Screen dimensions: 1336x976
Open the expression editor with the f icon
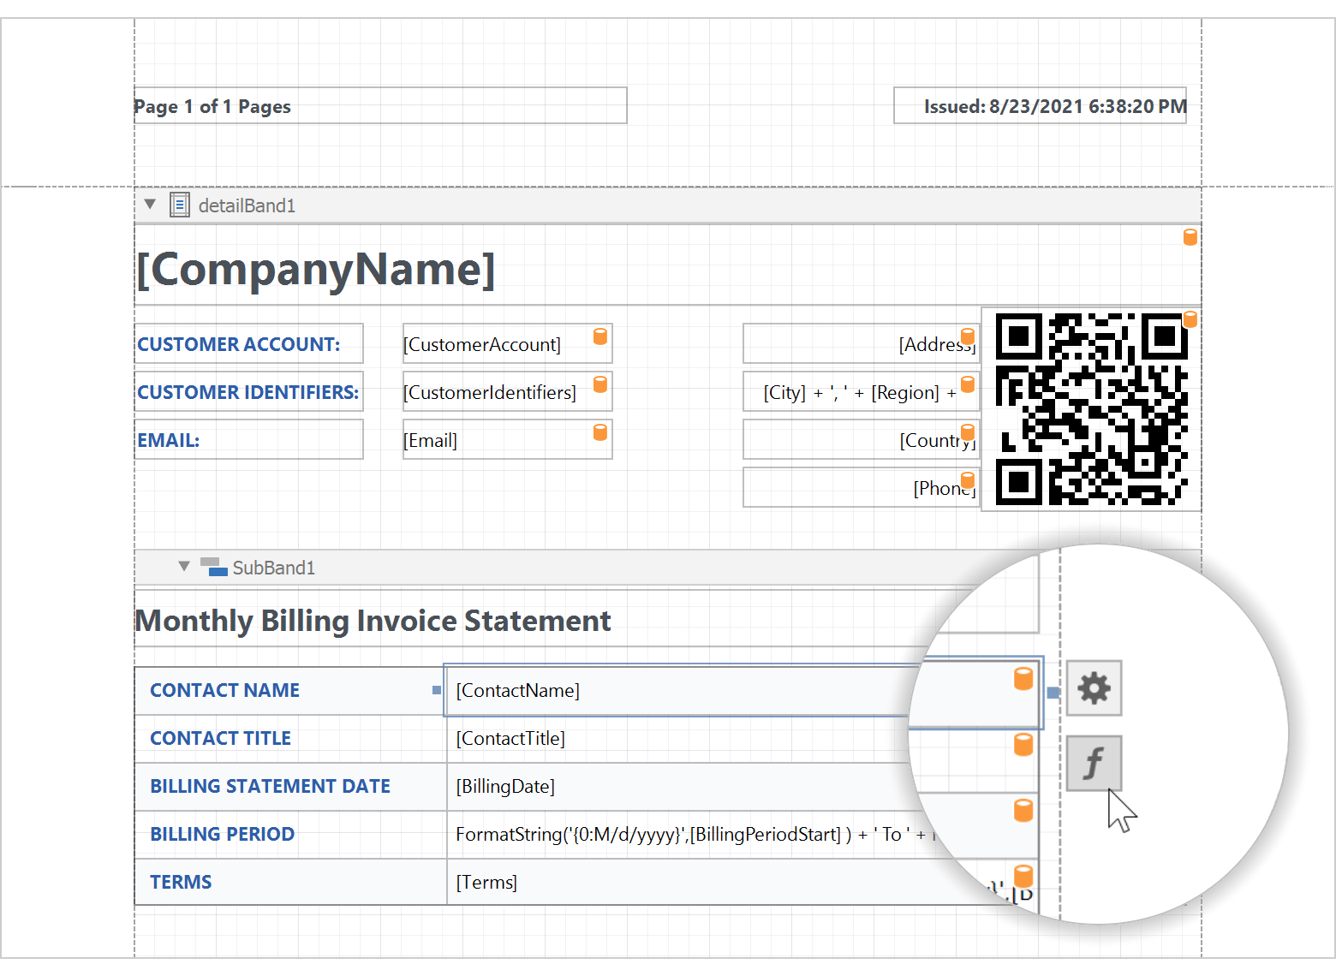click(x=1094, y=762)
